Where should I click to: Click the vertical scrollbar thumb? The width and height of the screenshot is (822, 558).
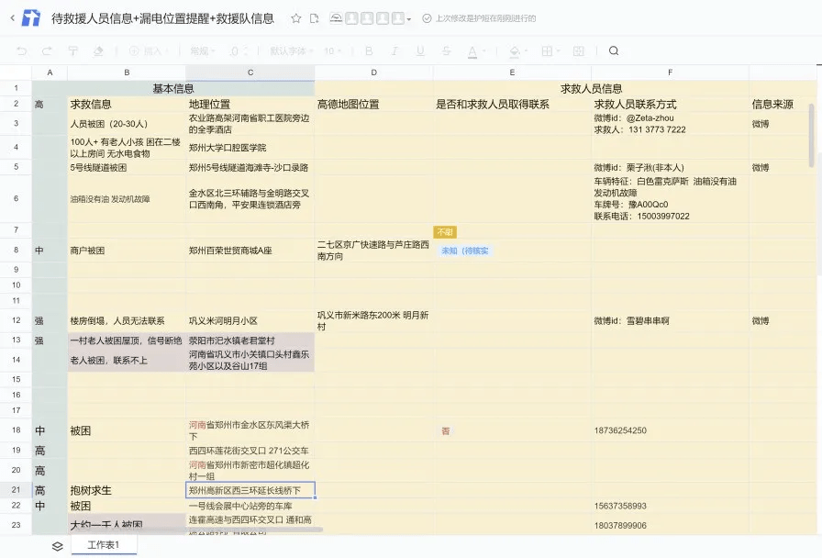[812, 135]
